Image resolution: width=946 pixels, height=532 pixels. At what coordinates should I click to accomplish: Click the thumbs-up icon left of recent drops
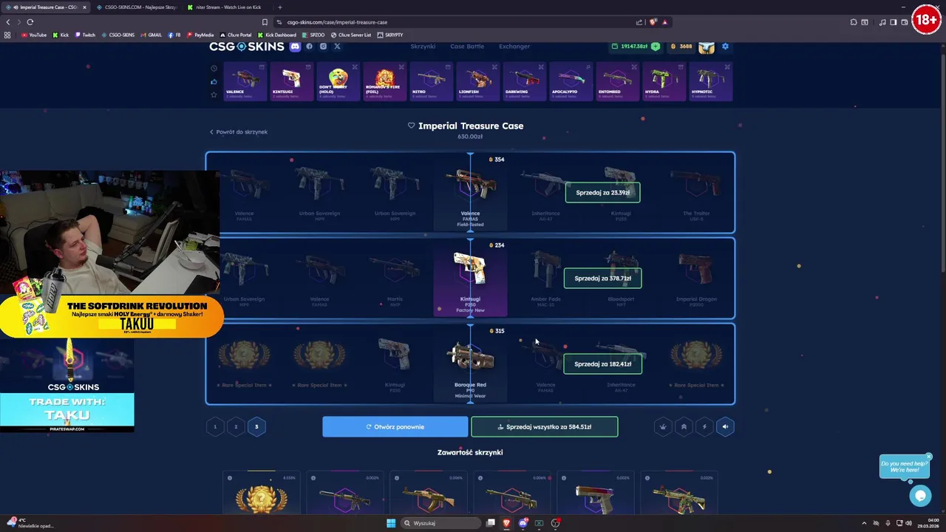(214, 81)
